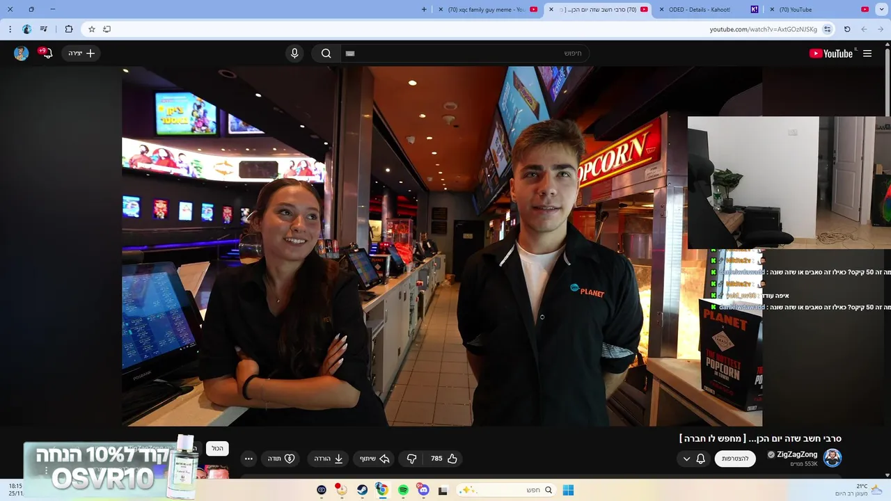Open YouTube notifications bell with 9+ badge
This screenshot has height=501, width=891.
[x=47, y=53]
